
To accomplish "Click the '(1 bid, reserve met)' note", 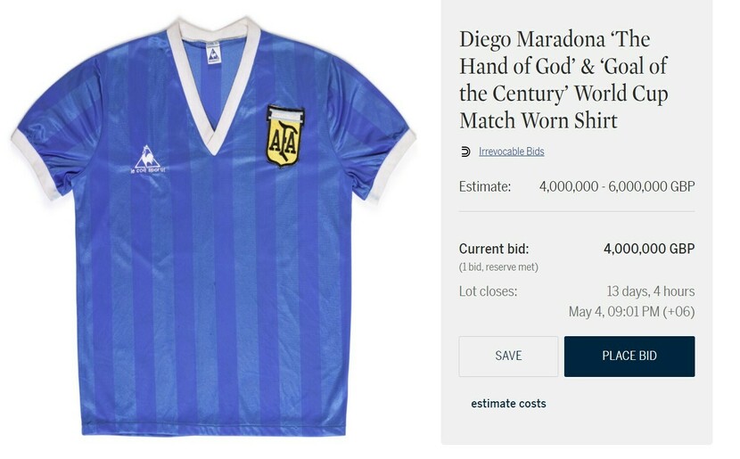I will (498, 267).
